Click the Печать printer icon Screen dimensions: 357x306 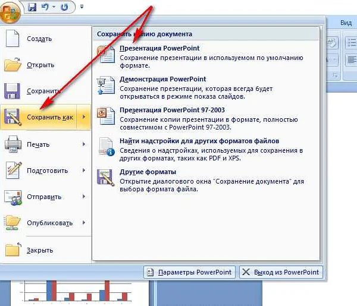click(13, 144)
